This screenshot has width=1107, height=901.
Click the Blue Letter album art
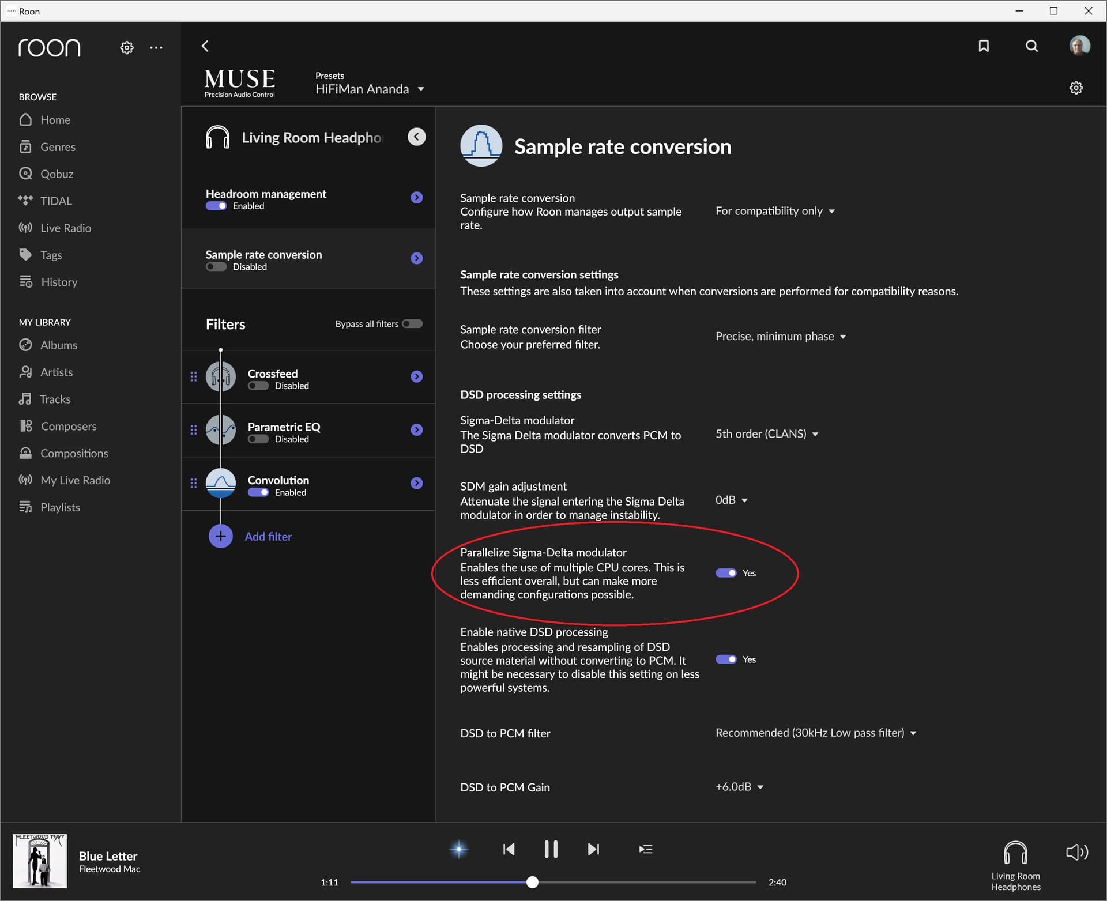click(39, 861)
